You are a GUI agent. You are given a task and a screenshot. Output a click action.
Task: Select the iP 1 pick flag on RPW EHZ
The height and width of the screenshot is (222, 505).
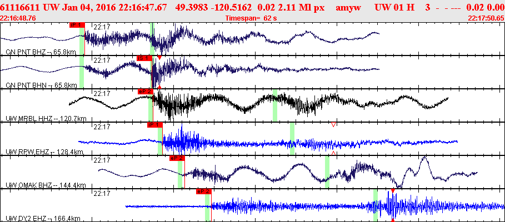[x=154, y=125]
